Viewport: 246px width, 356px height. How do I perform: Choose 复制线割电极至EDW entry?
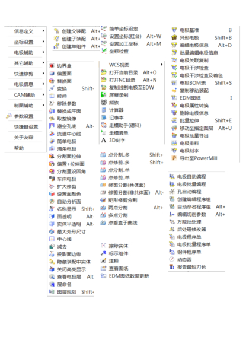pos(132,87)
